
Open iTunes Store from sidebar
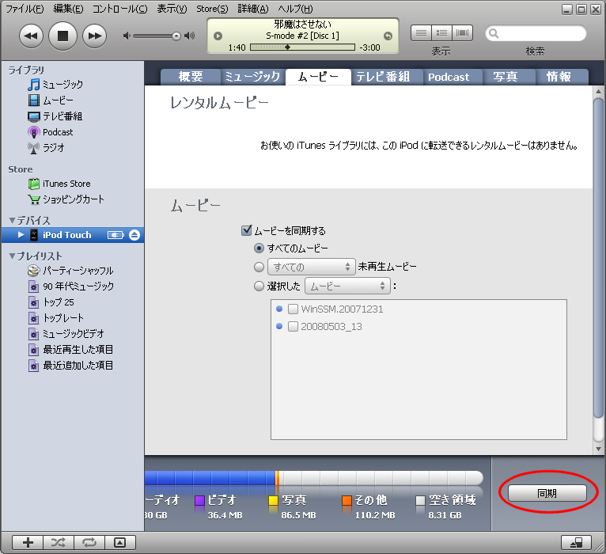66,184
